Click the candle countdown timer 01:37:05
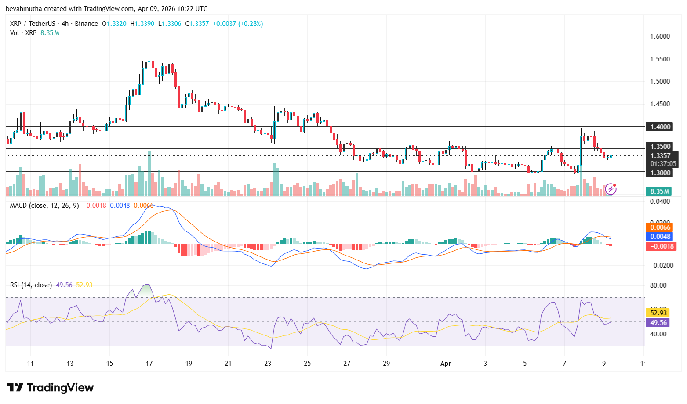Screen dimensions: 687x404 click(x=660, y=163)
